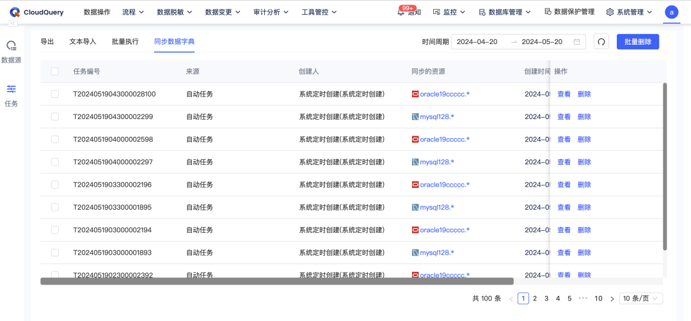Click the start date field 2024-04-20
The width and height of the screenshot is (691, 321).
click(x=477, y=42)
